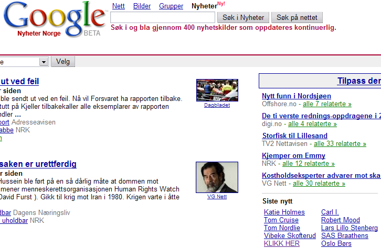This screenshot has height=249, width=381.
Task: Select the Nyheter tab
Action: (204, 6)
